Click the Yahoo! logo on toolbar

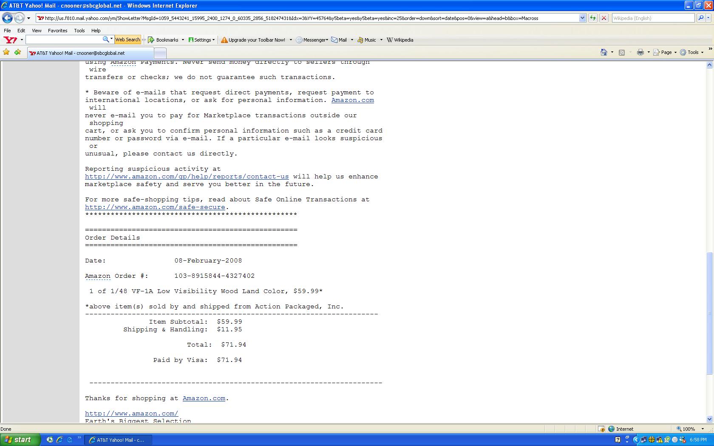pyautogui.click(x=10, y=40)
